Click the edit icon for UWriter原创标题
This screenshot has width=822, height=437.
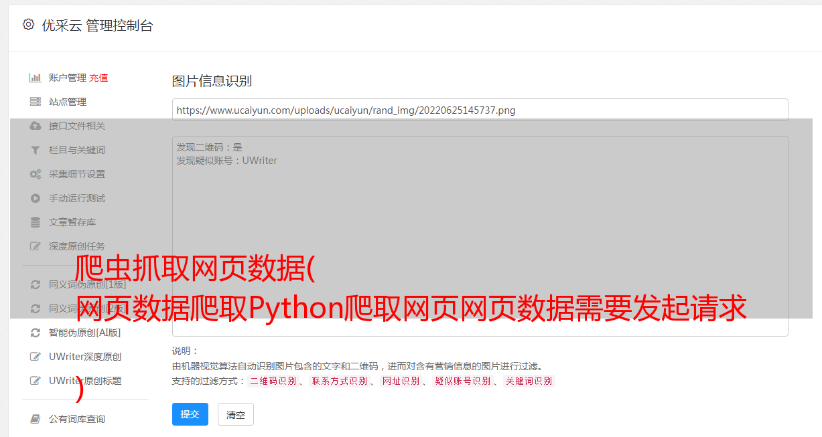[x=36, y=381]
